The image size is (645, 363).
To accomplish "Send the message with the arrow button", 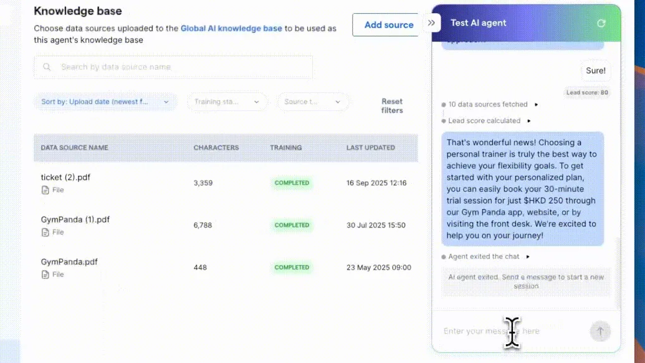I will [x=600, y=331].
